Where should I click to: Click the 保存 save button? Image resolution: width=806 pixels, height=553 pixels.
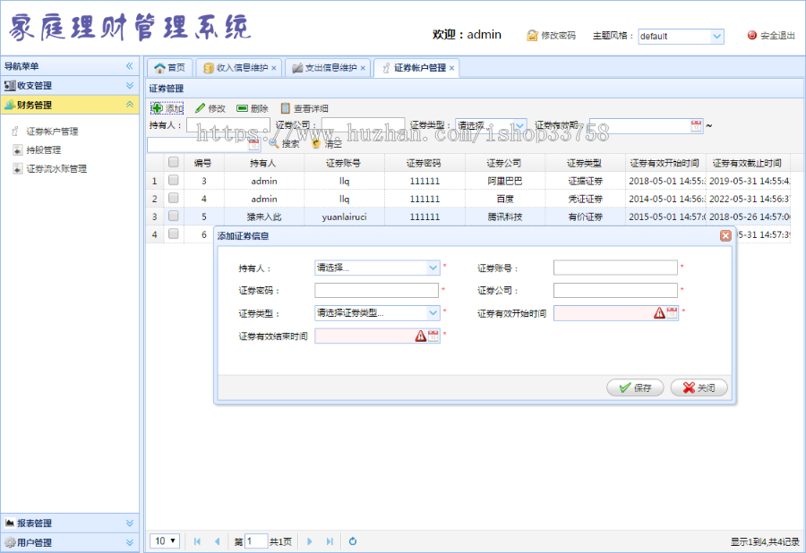click(634, 387)
